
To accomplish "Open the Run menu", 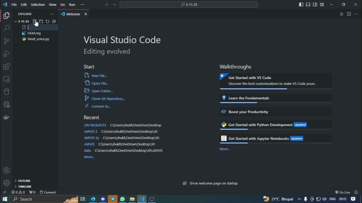I will tap(72, 5).
